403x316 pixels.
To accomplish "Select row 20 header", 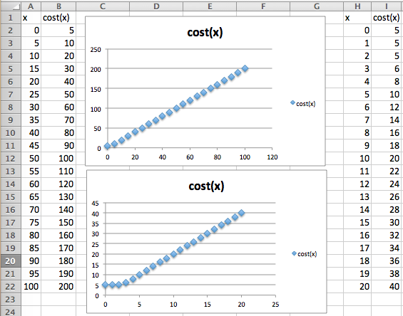I will coord(11,261).
